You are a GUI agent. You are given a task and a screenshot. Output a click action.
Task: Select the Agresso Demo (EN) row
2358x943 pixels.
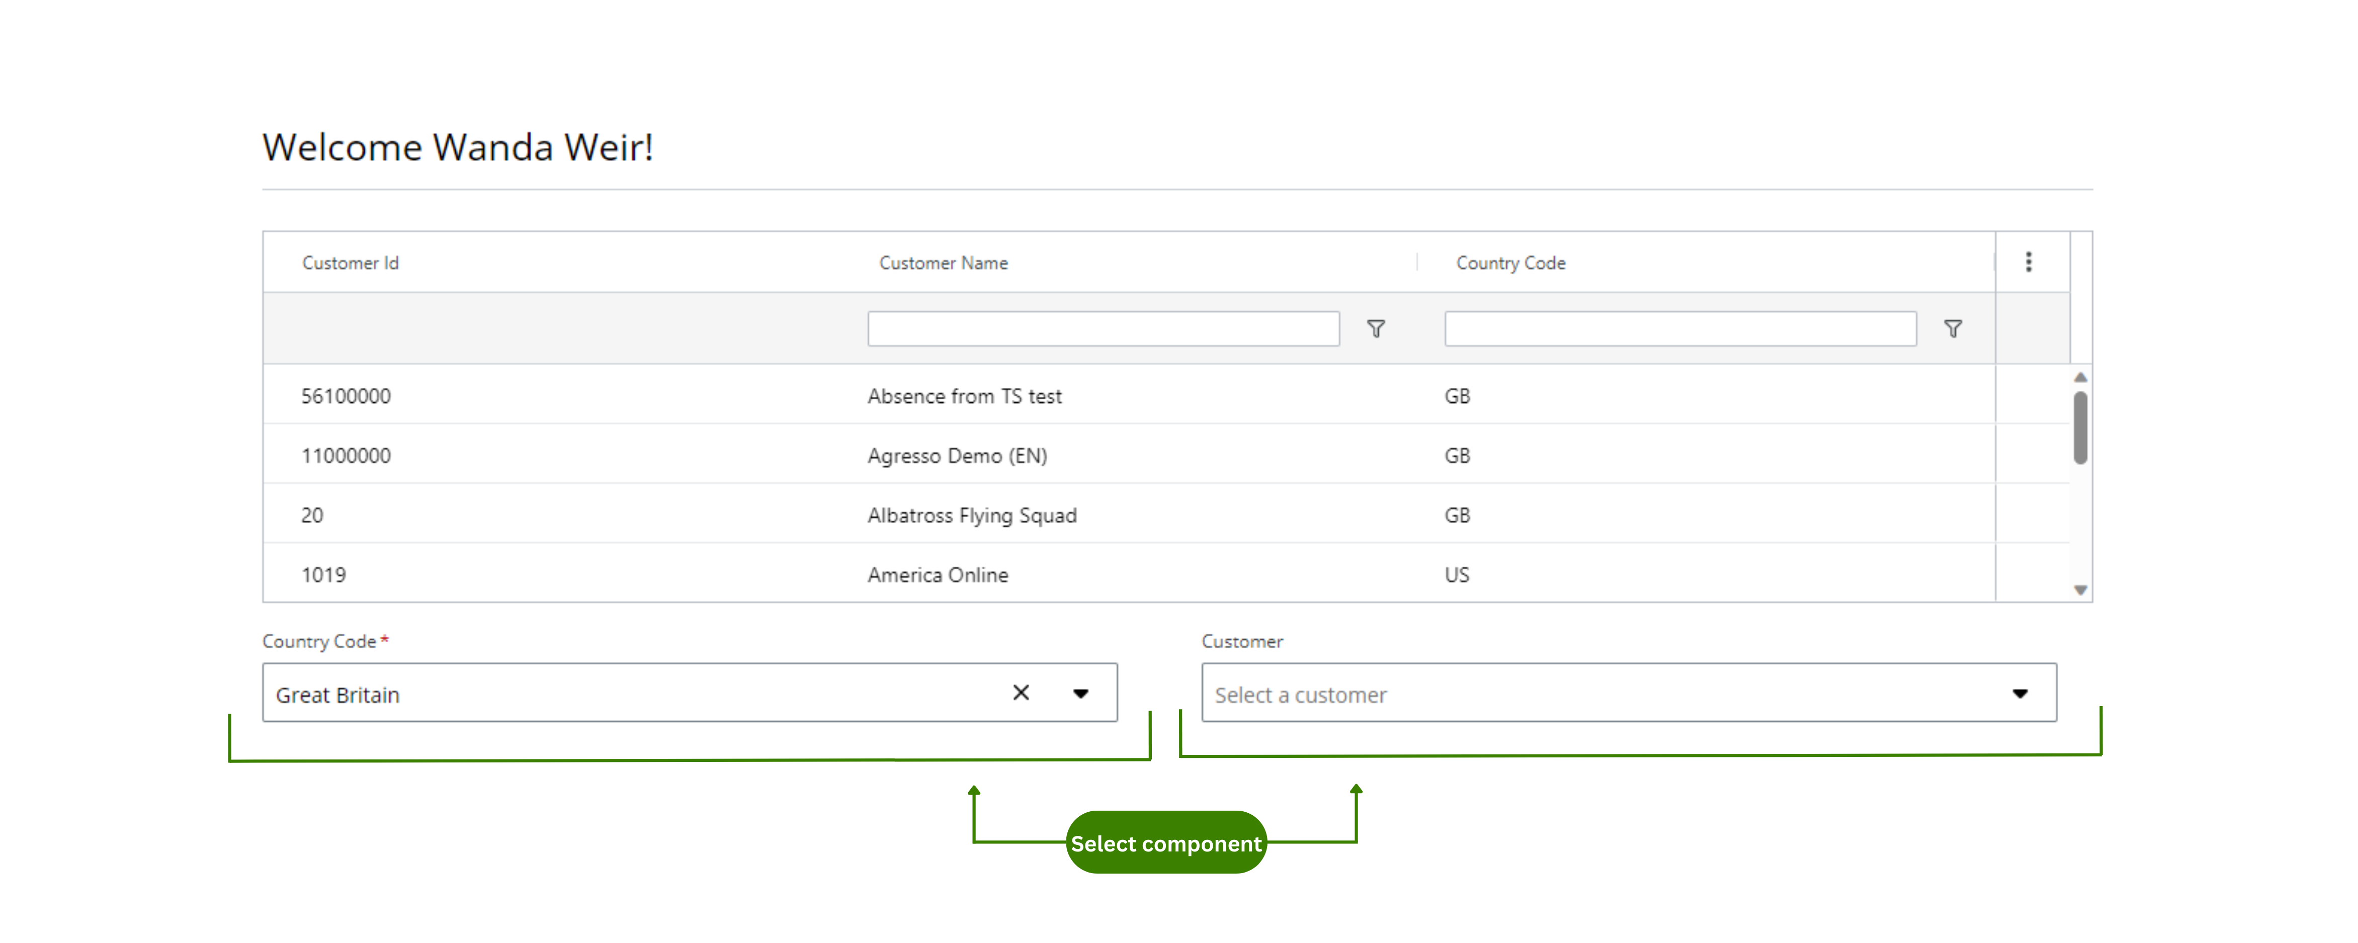pos(958,455)
